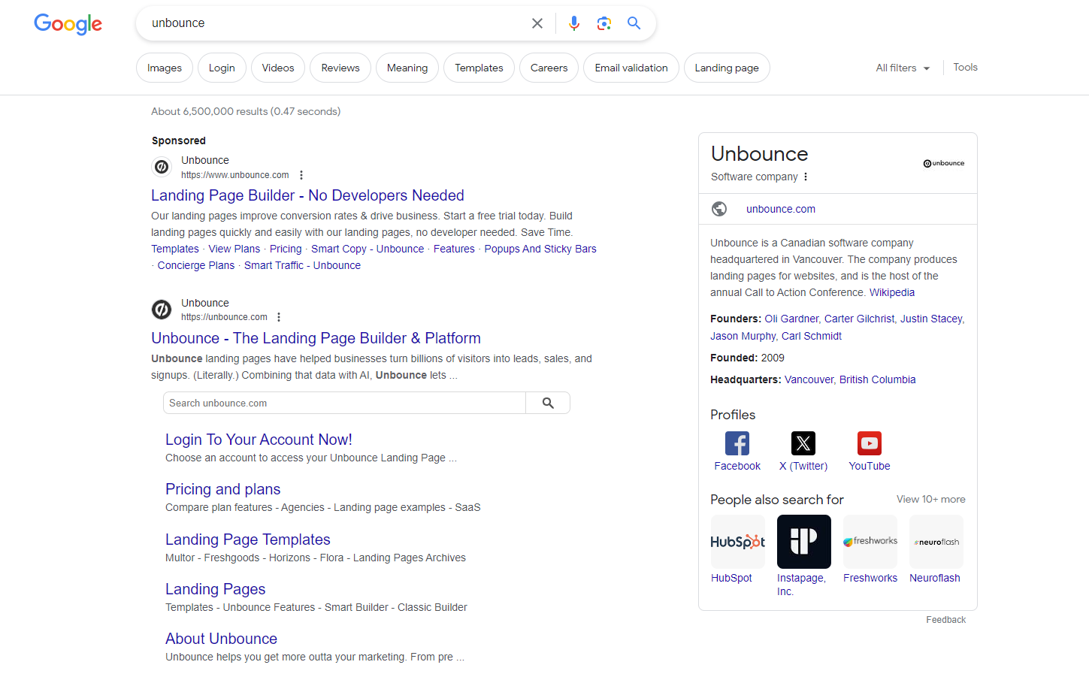Open three-dot menu next to Software company
1089x677 pixels.
[806, 177]
